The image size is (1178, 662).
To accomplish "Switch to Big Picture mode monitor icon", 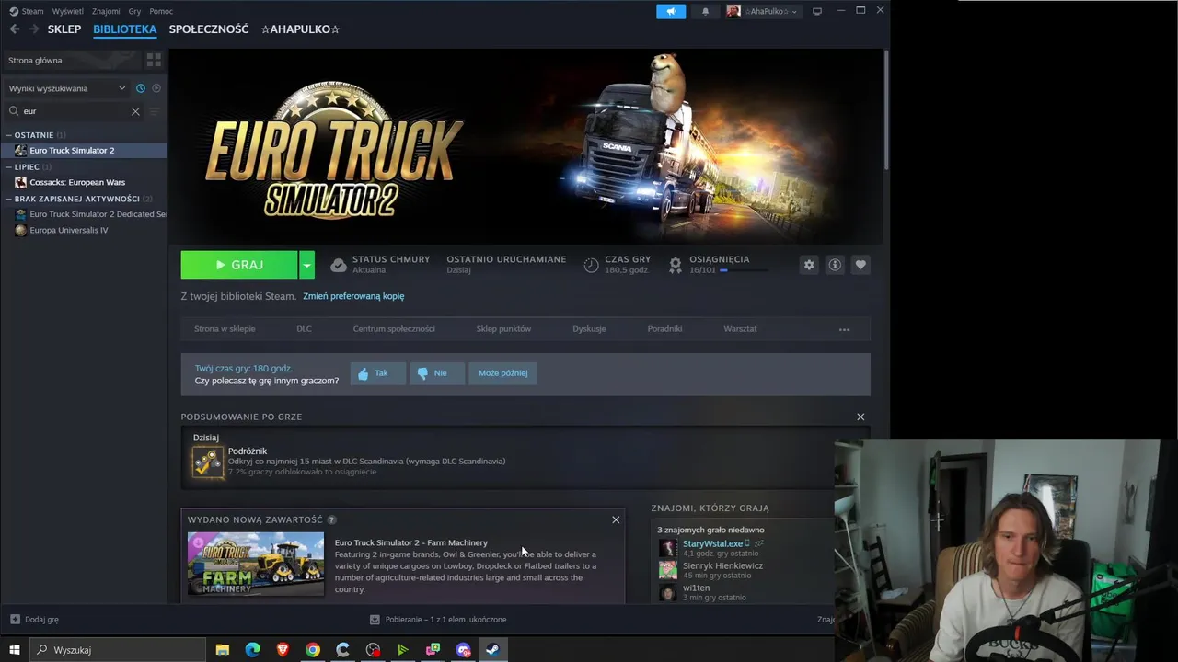I will 816,11.
